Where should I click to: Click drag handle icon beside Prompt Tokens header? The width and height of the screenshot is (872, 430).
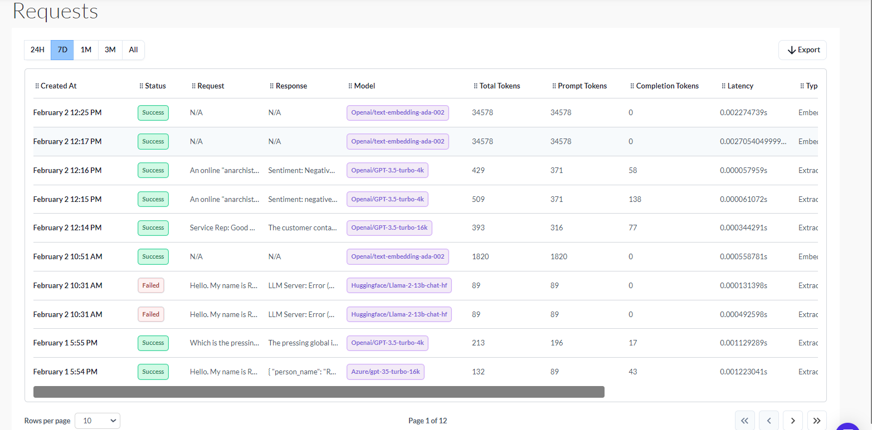pyautogui.click(x=554, y=86)
